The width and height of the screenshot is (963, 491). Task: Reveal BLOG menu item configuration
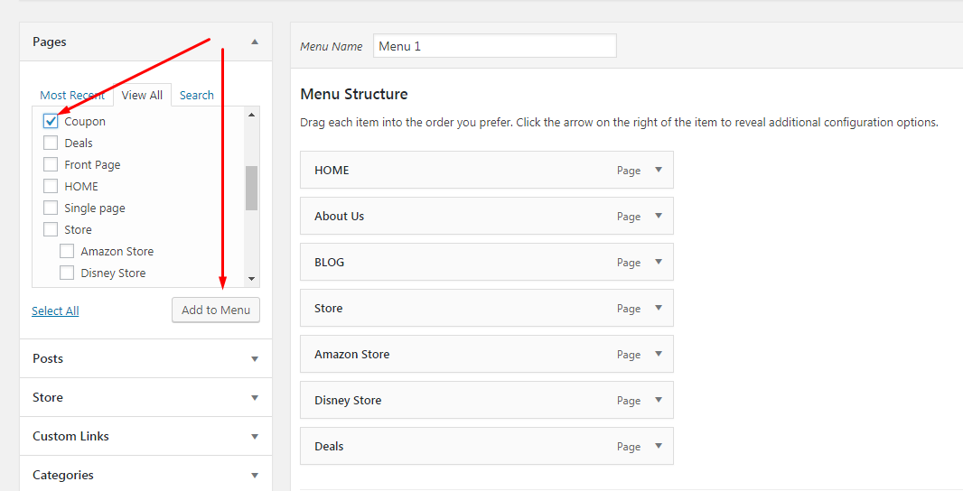[659, 262]
